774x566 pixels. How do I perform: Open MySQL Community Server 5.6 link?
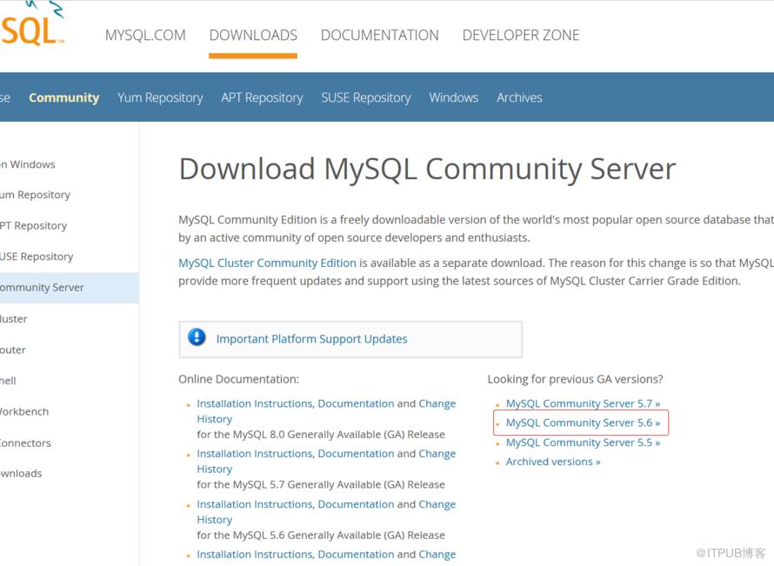(583, 423)
